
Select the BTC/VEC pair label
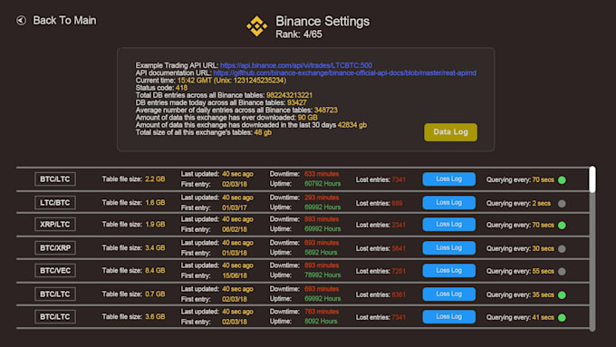tap(55, 271)
